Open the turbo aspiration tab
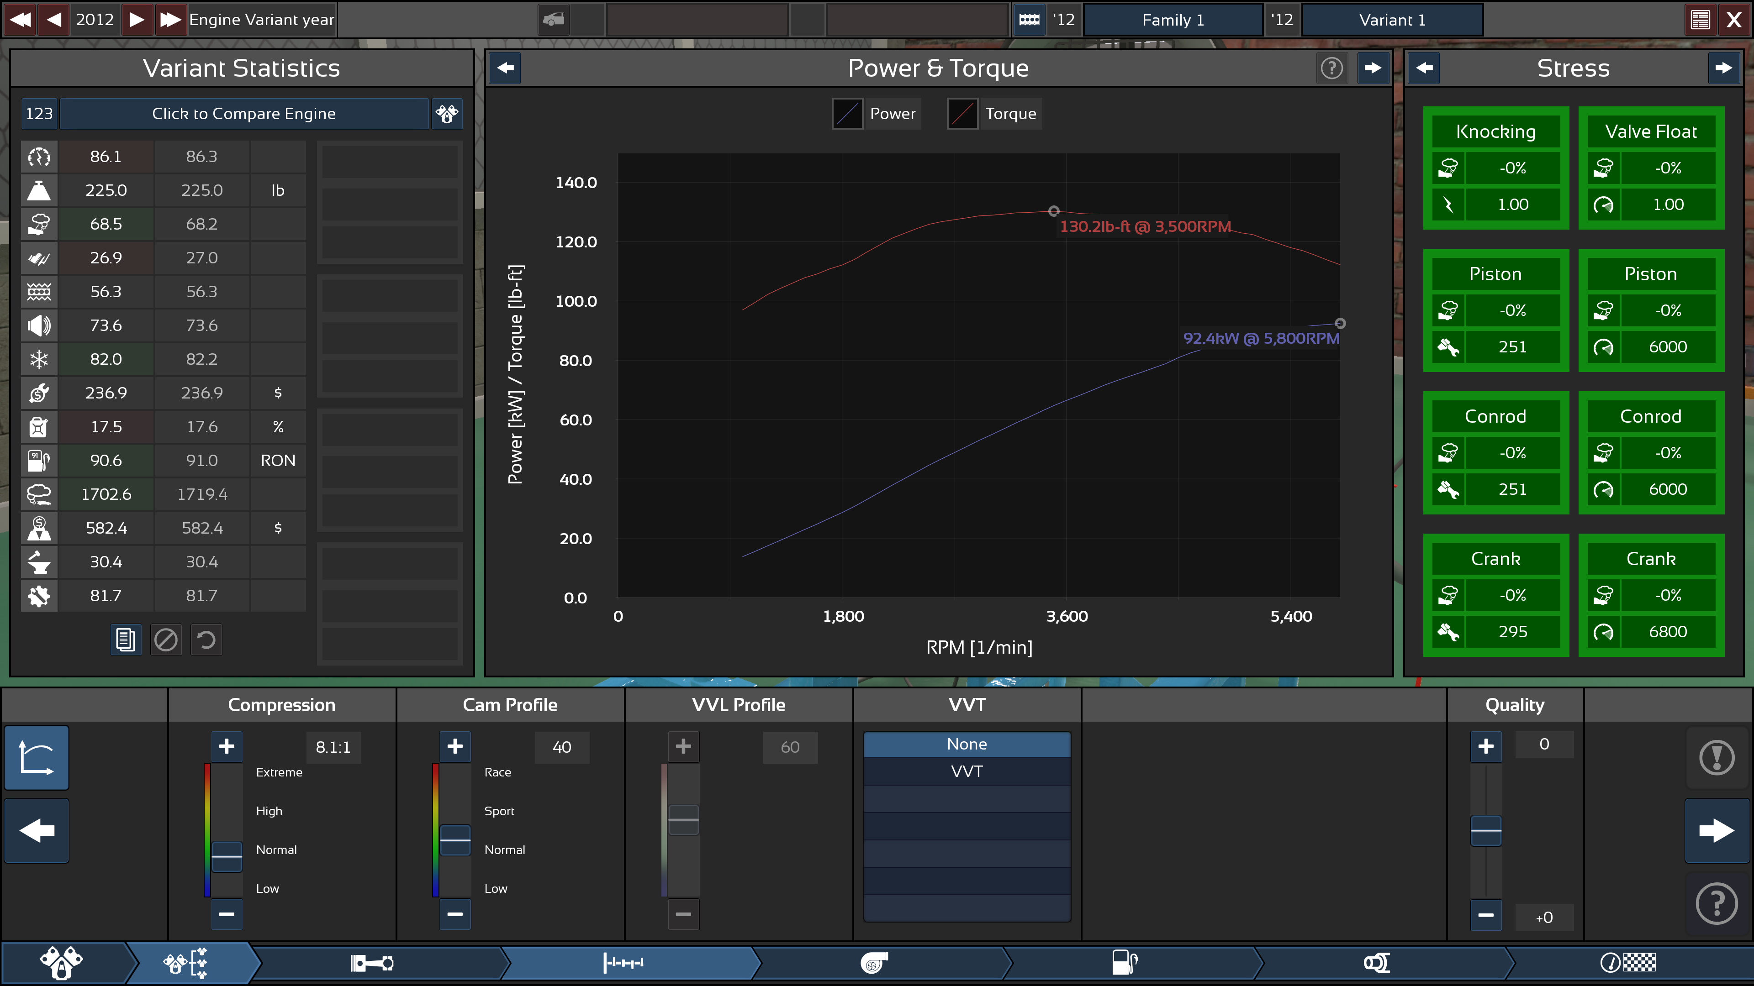 pos(874,963)
